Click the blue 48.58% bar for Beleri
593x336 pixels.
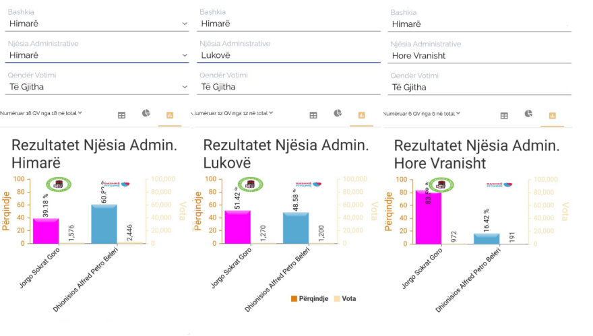[x=296, y=228]
